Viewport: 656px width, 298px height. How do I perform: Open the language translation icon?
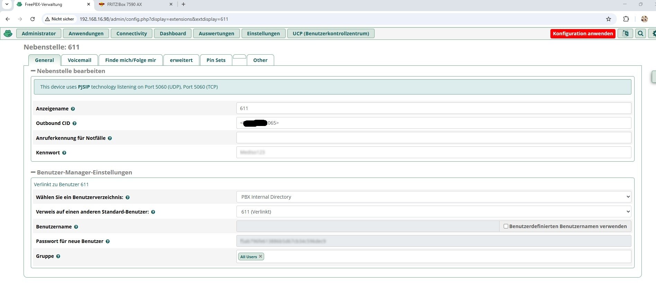[626, 34]
